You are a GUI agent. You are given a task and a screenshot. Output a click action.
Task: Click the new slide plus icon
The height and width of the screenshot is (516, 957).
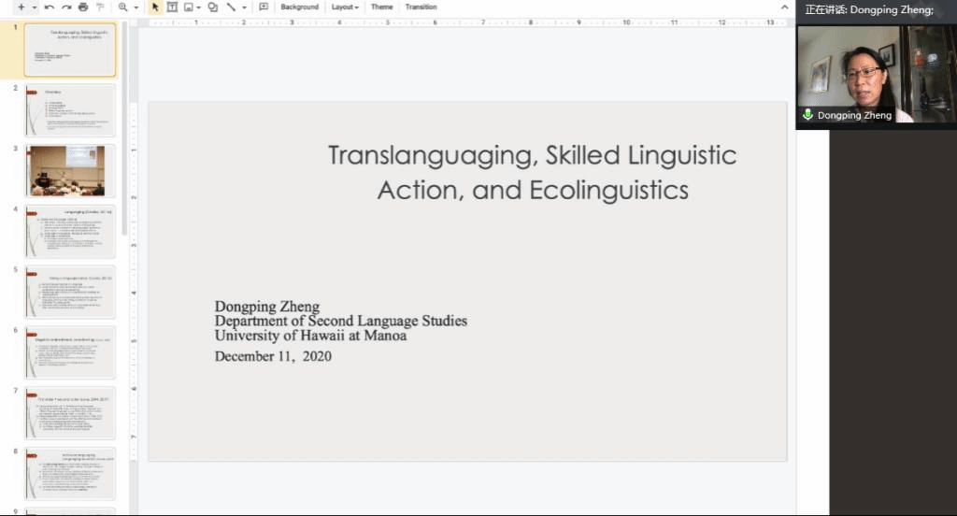click(21, 7)
